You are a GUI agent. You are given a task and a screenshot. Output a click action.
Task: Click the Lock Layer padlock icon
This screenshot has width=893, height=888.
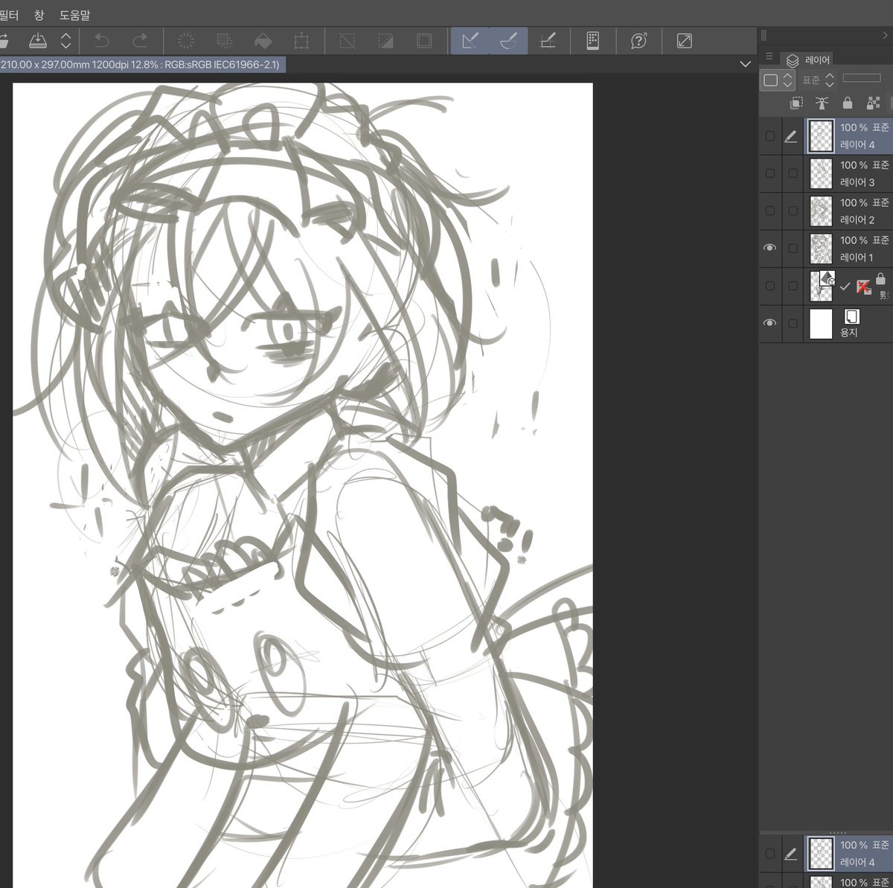click(847, 103)
